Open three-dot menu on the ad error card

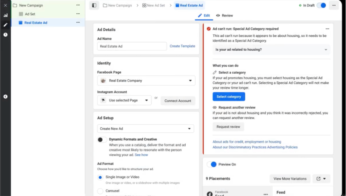pos(327,29)
